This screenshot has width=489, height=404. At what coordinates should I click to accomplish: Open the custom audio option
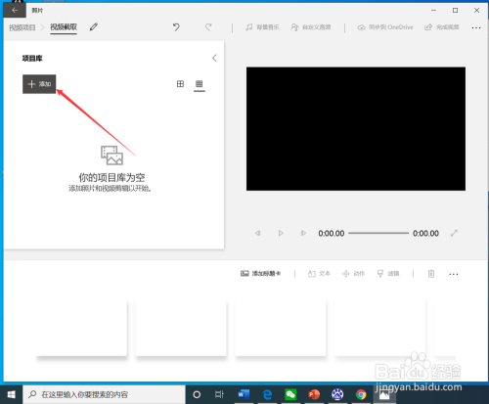point(311,27)
